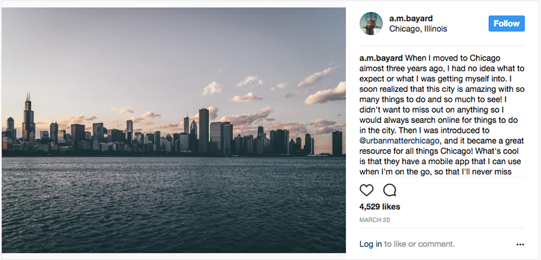The height and width of the screenshot is (260, 541).
Task: Click the caption's last visible line ending "never miss"
Action: (435, 172)
